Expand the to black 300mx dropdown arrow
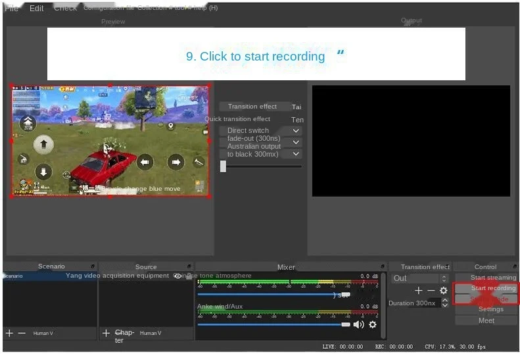 296,154
